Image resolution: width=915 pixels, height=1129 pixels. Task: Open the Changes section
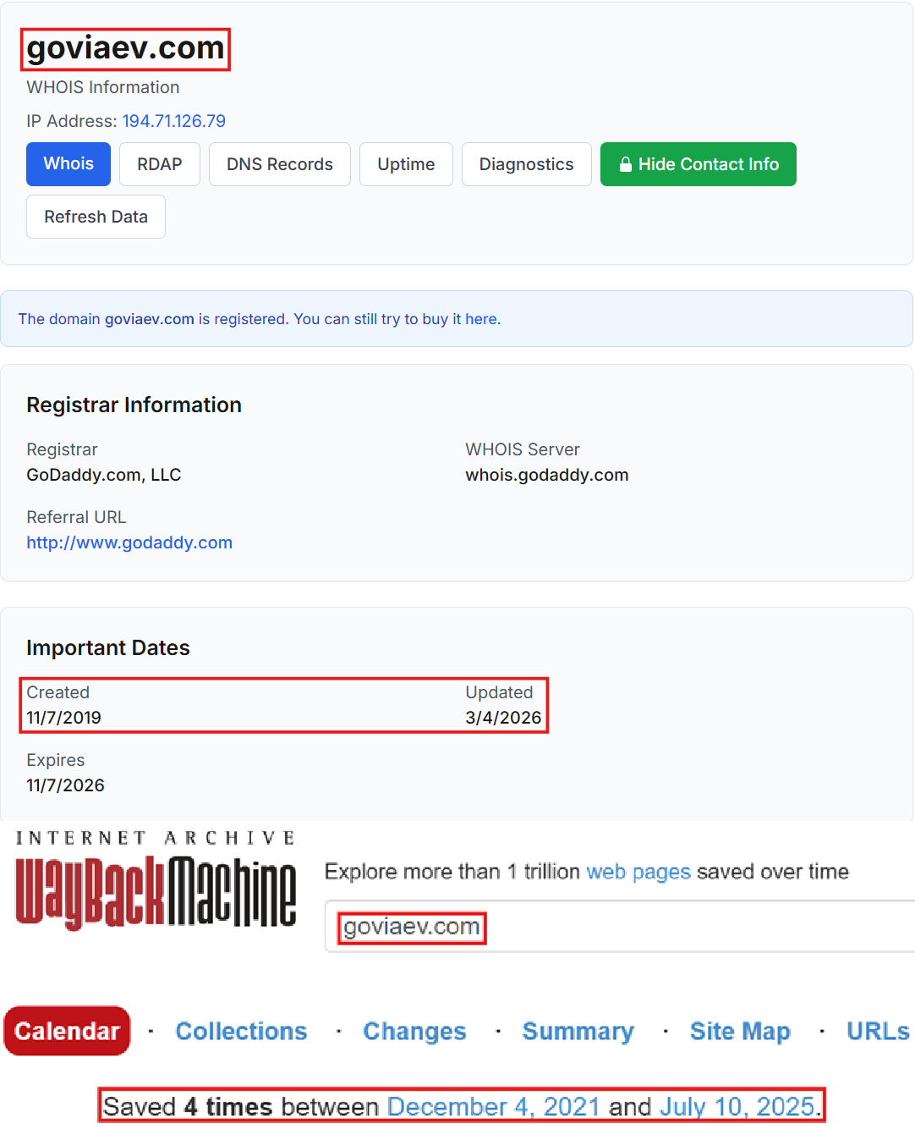pos(414,1031)
